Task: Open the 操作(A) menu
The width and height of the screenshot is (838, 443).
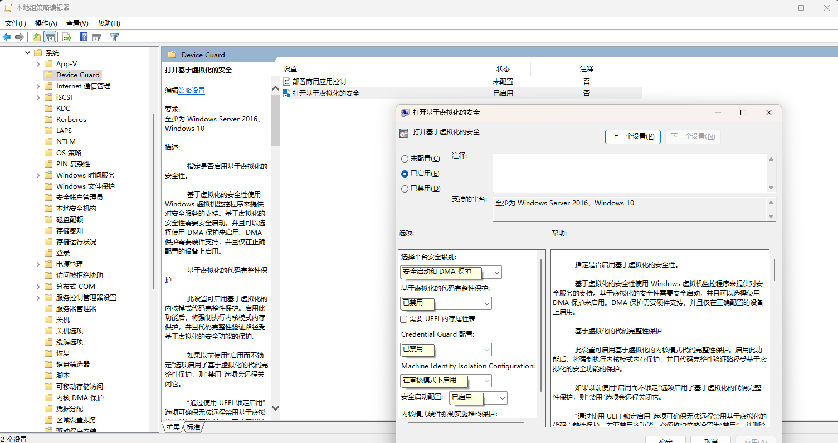Action: pos(46,23)
